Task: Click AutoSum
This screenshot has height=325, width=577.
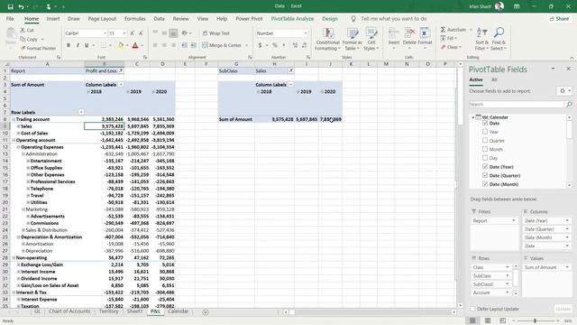Action: point(453,30)
